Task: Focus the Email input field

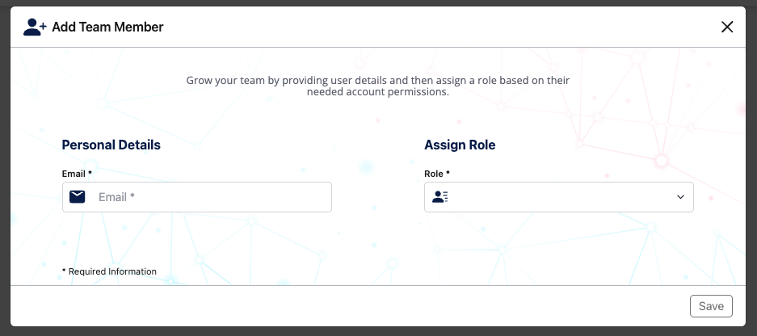Action: [197, 197]
